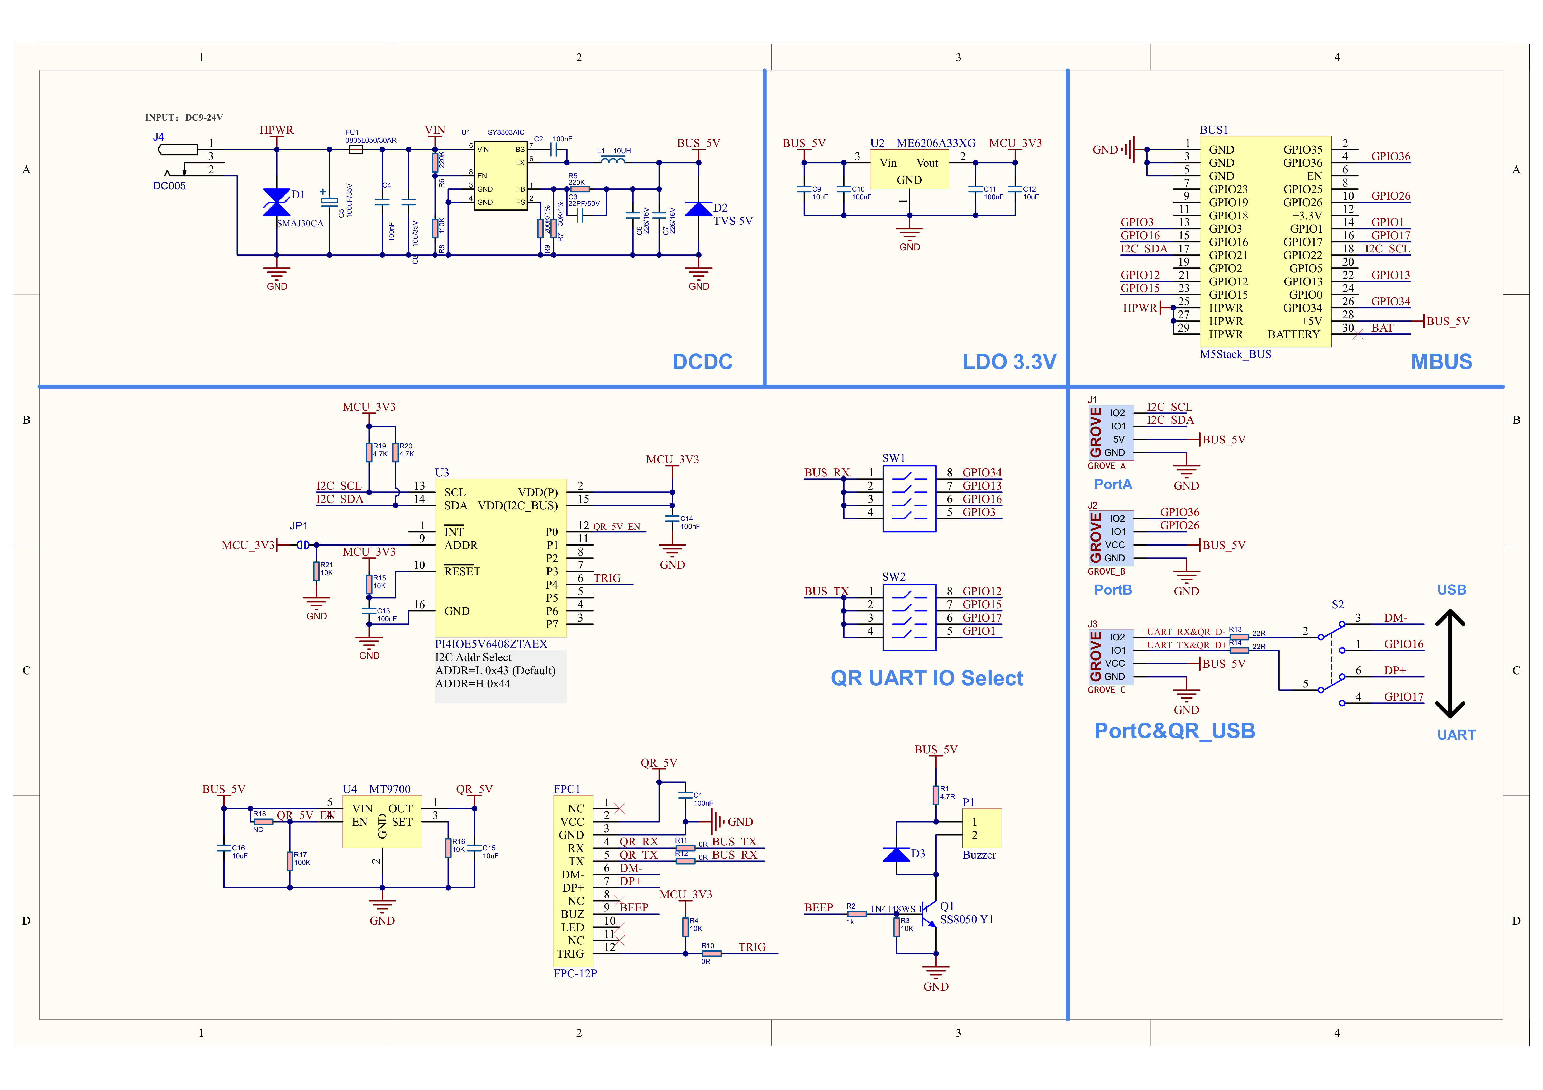Select the QR_5V_EN net label on P0
Image resolution: width=1543 pixels, height=1090 pixels.
tap(616, 526)
